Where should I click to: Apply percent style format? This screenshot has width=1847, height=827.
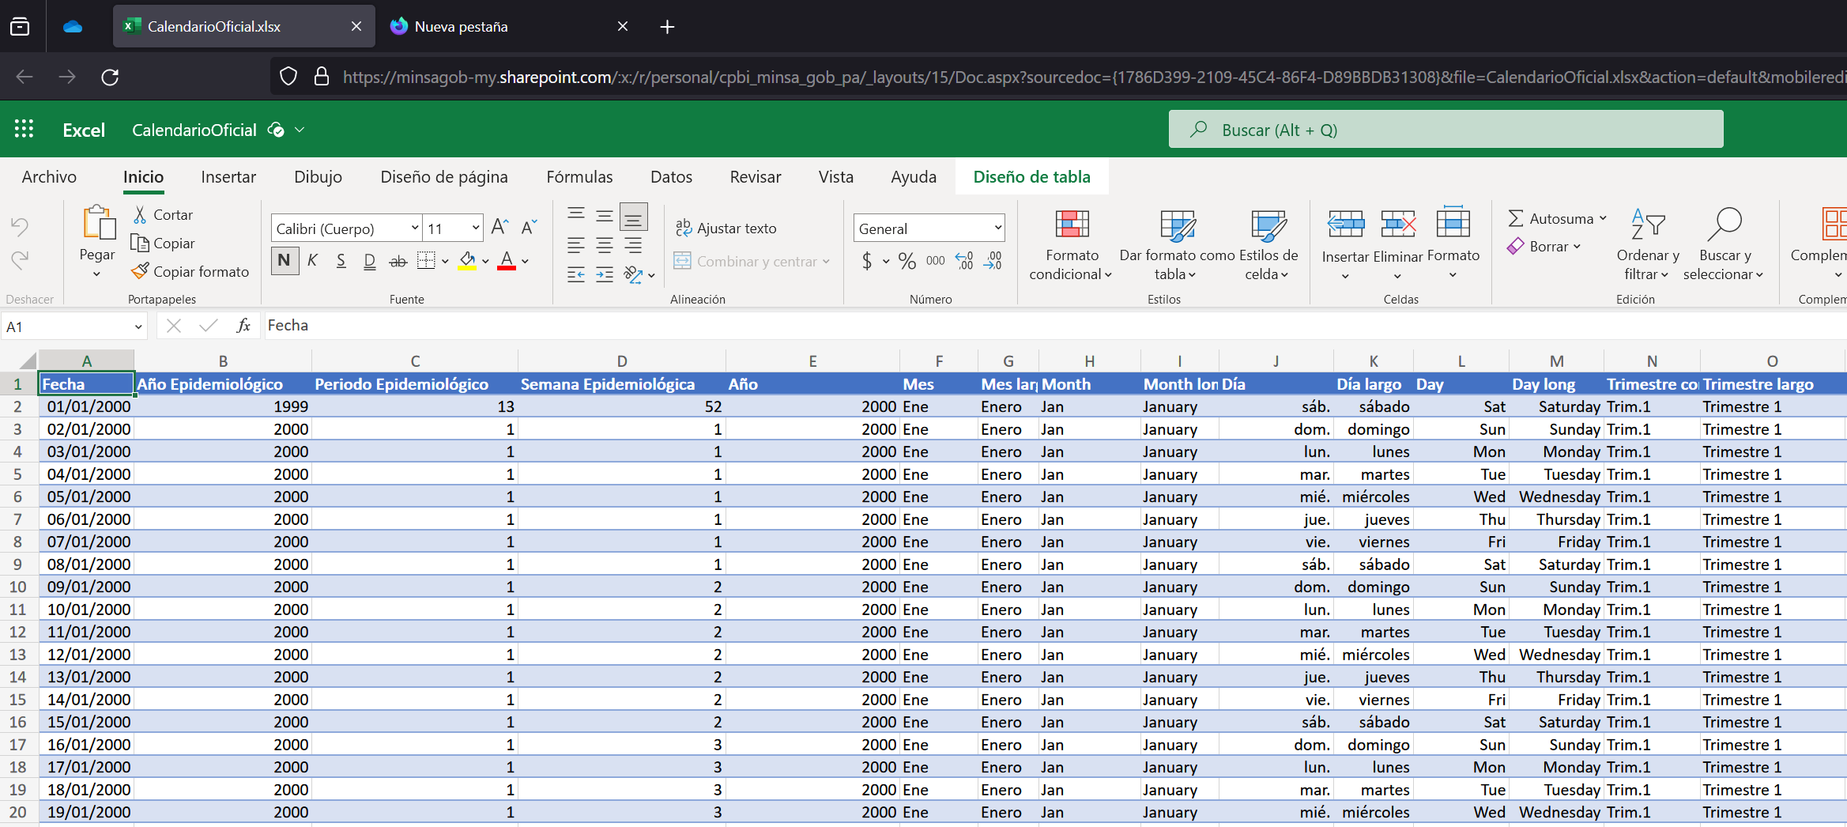[x=907, y=260]
